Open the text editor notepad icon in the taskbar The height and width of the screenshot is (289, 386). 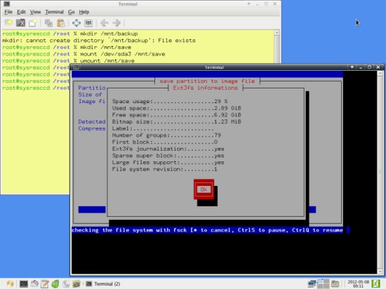[x=45, y=284]
